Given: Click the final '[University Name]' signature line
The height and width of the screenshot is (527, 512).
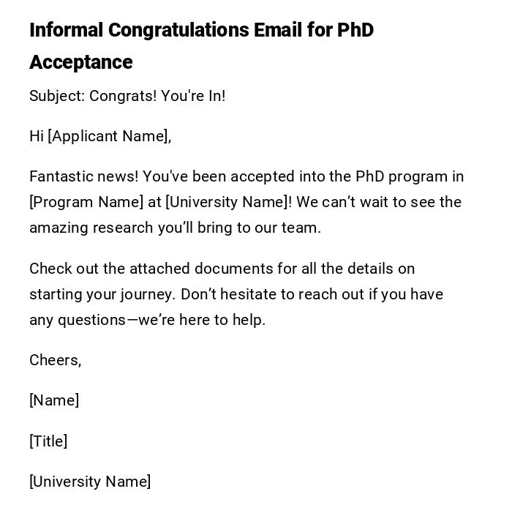Looking at the screenshot, I should pos(90,482).
